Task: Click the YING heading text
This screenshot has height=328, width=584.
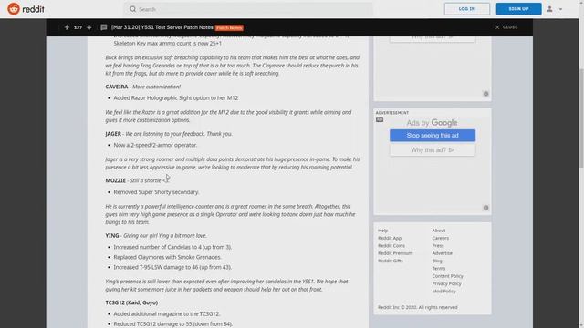Action: (112, 235)
